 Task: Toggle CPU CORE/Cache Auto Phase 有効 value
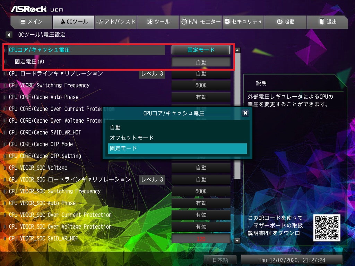[201, 97]
